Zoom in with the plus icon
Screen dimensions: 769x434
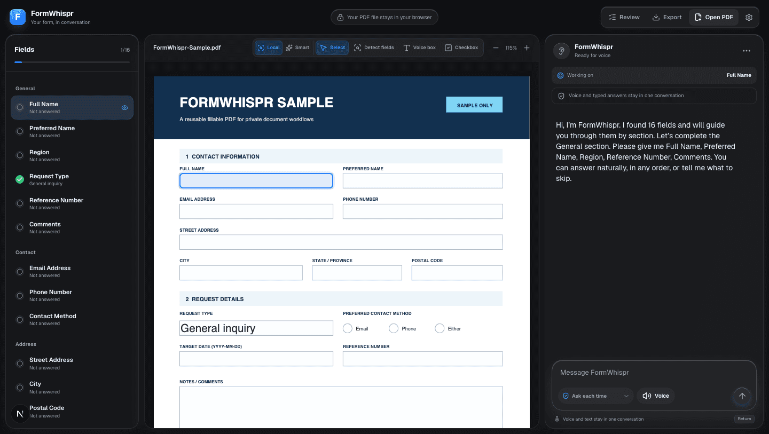[527, 48]
